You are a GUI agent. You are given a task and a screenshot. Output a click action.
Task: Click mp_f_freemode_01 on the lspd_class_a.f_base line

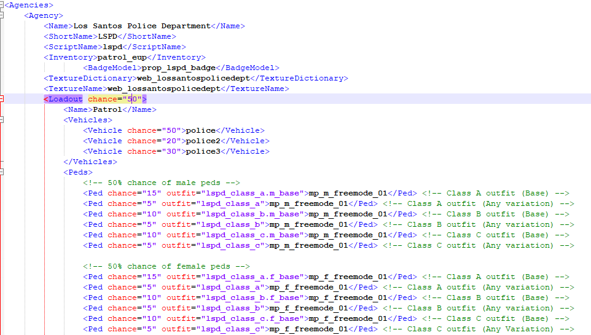pos(348,277)
